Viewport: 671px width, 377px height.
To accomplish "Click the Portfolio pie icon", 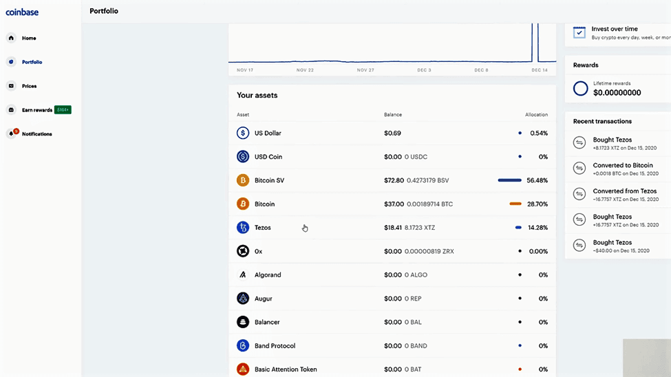I will 11,62.
